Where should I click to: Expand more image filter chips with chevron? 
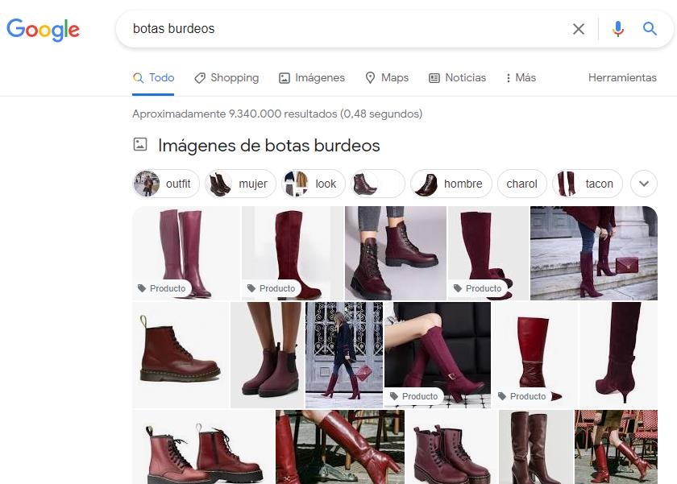coord(643,184)
